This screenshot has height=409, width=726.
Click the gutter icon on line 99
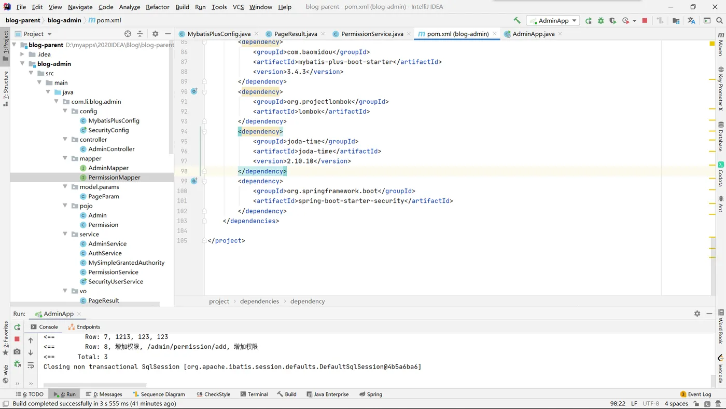coord(194,181)
